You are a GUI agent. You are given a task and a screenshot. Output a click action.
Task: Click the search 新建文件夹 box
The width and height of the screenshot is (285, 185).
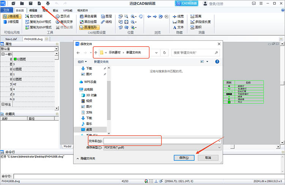[196, 53]
